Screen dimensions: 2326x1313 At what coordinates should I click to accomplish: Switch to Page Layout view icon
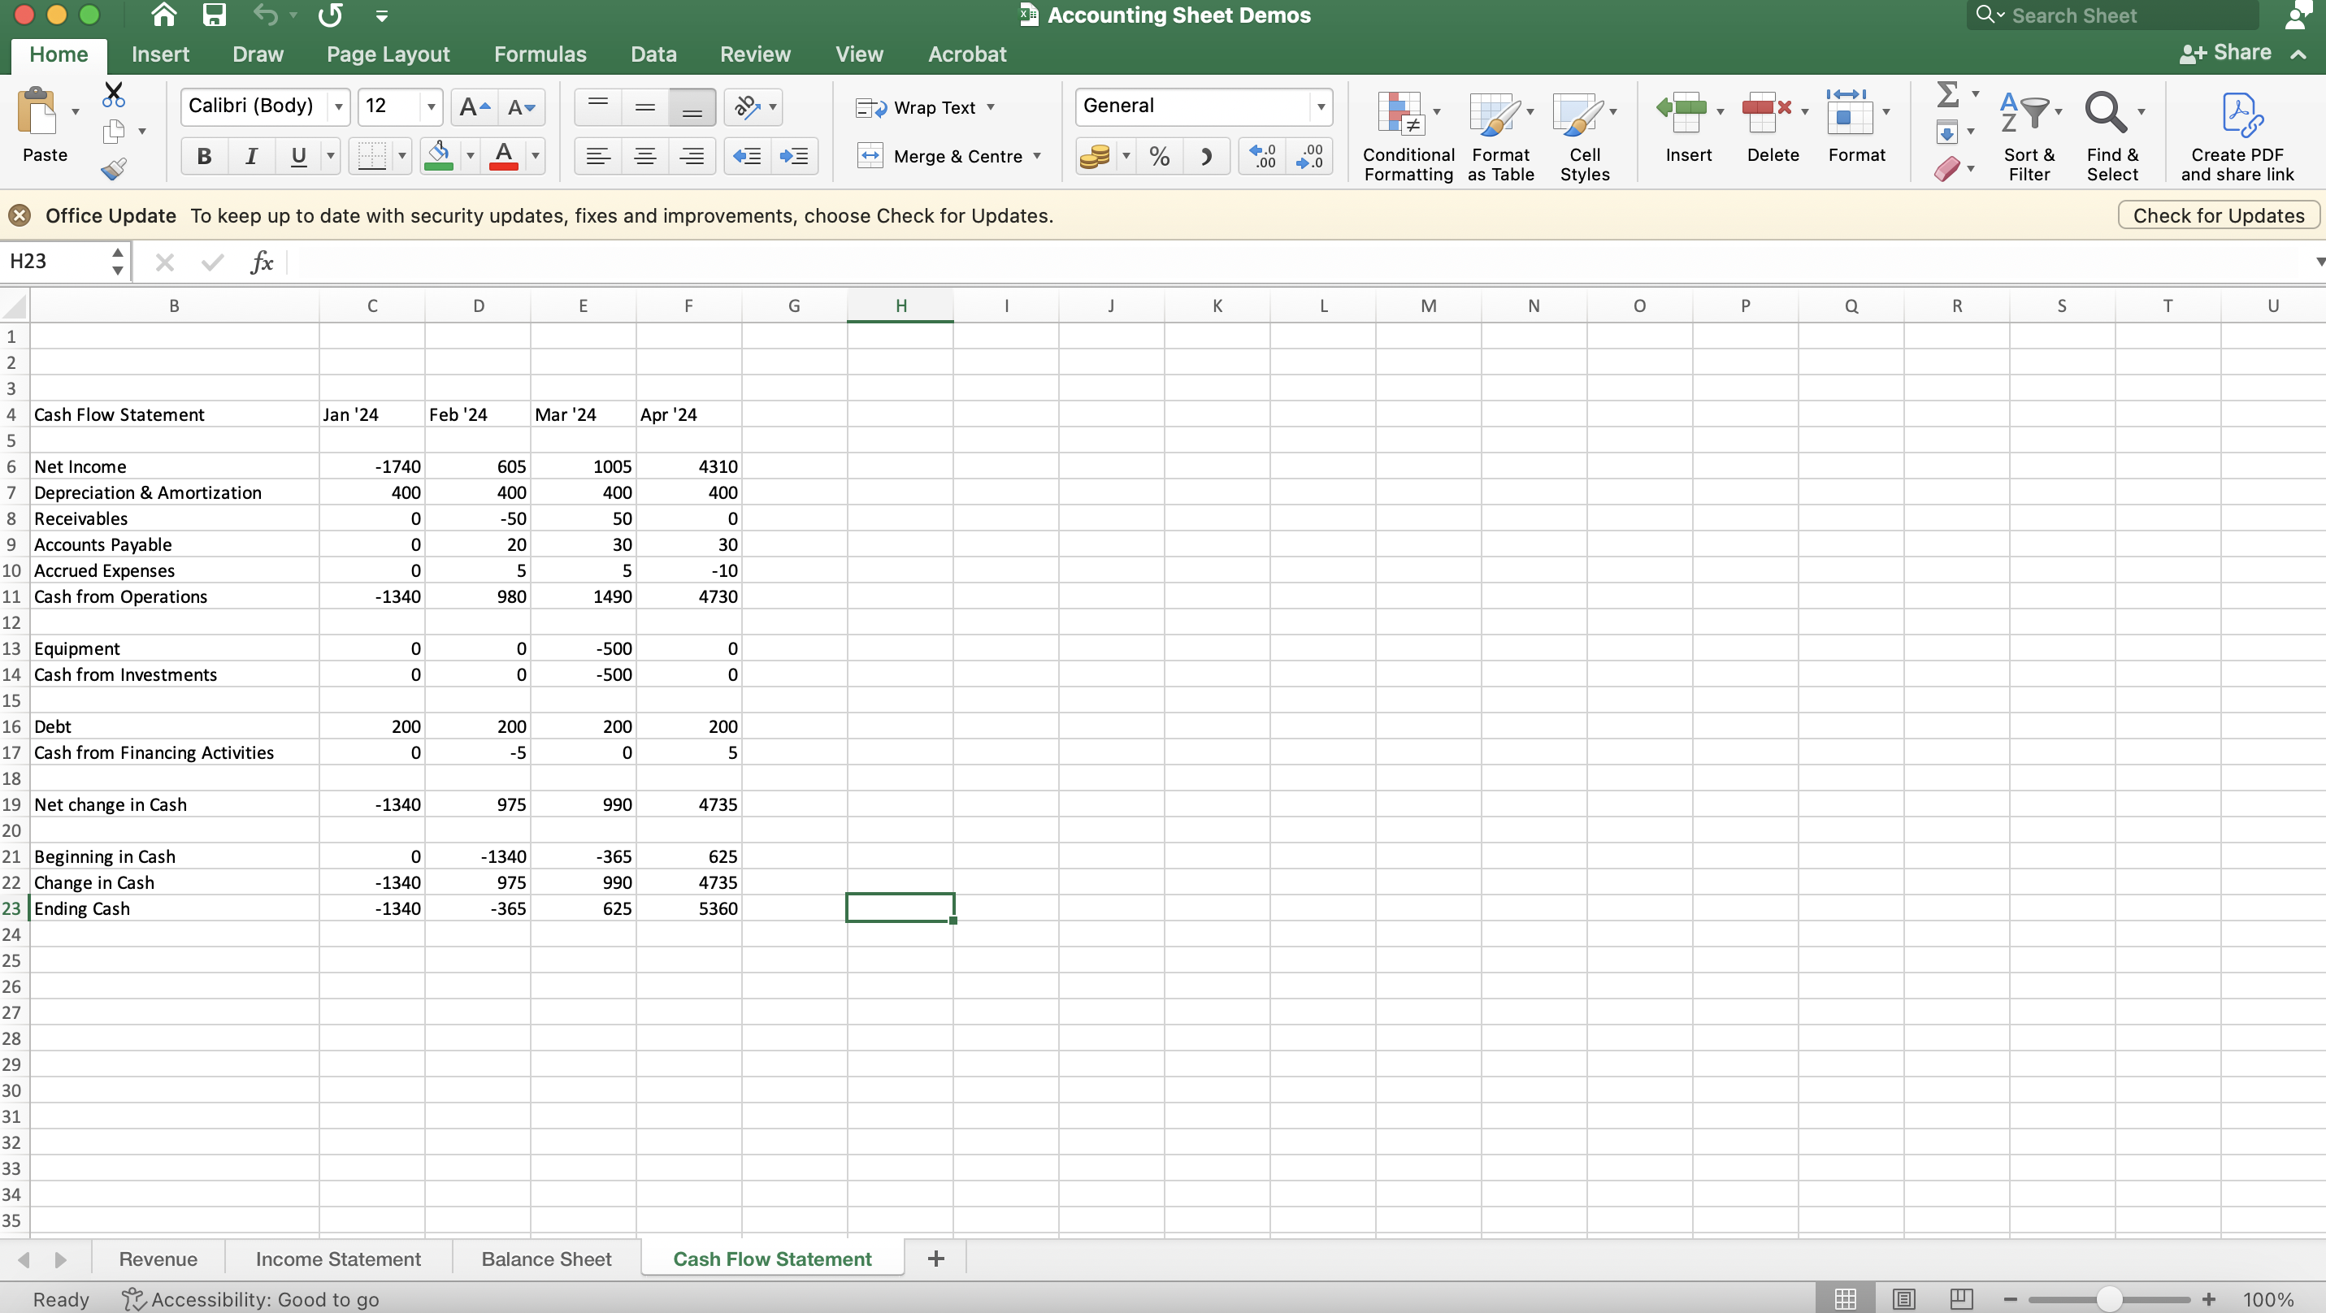(x=1903, y=1299)
